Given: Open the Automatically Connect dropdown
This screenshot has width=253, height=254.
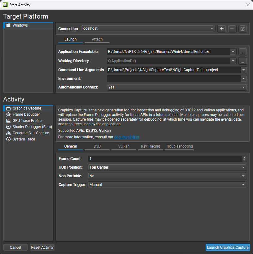Looking at the screenshot, I should [x=177, y=87].
